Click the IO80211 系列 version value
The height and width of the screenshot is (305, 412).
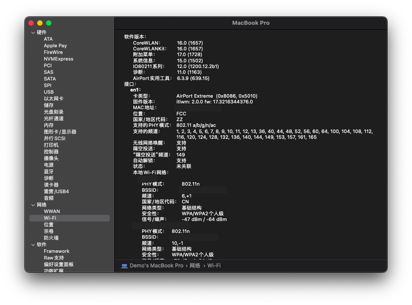(x=198, y=66)
